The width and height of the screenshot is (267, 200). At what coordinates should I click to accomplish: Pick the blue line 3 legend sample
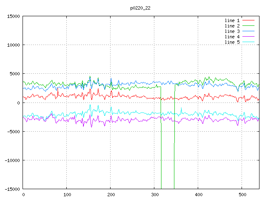[x=248, y=31]
